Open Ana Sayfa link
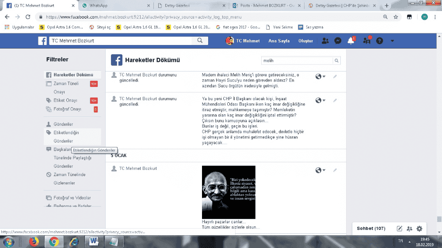 click(x=279, y=41)
